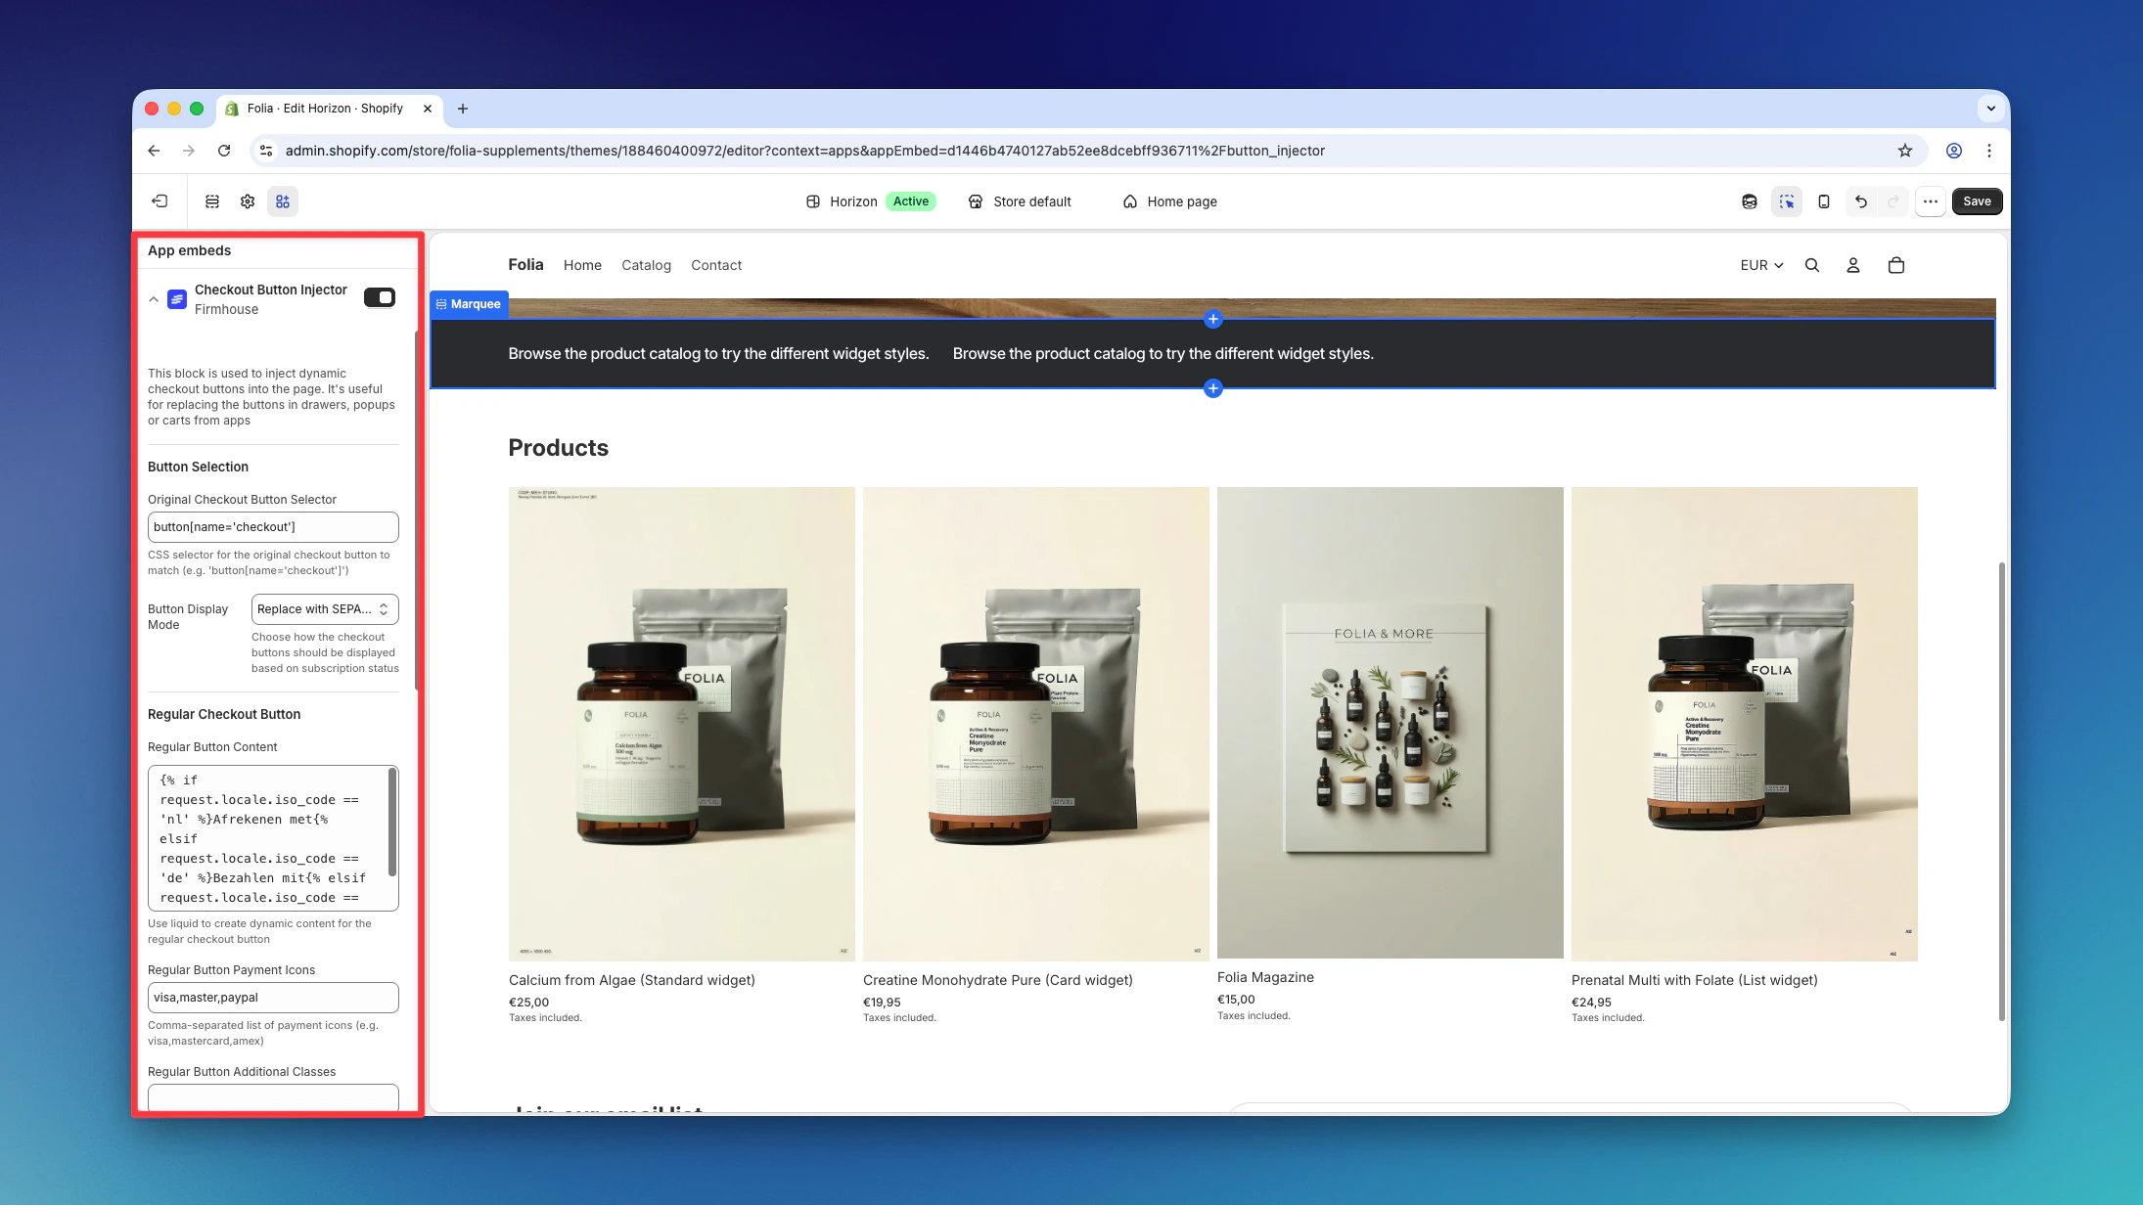Image resolution: width=2143 pixels, height=1205 pixels.
Task: View site information icon in address bar
Action: click(266, 151)
